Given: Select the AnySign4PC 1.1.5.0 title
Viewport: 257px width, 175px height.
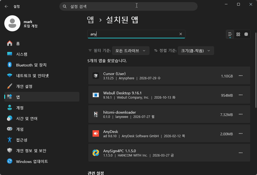Looking at the screenshot, I should point(119,151).
